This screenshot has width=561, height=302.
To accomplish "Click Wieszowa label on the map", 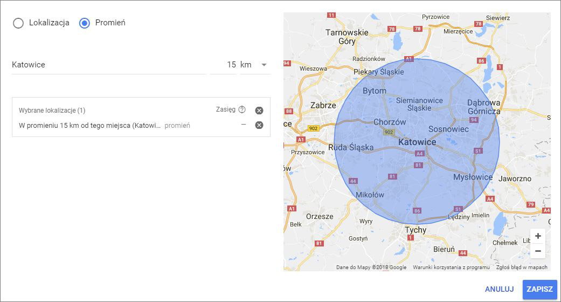I will 313,68.
